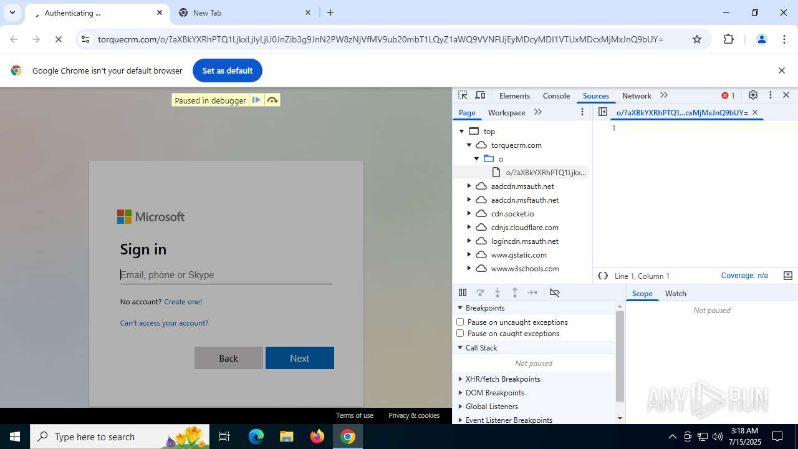Click the debugger step out button
This screenshot has width=798, height=449.
pyautogui.click(x=515, y=292)
